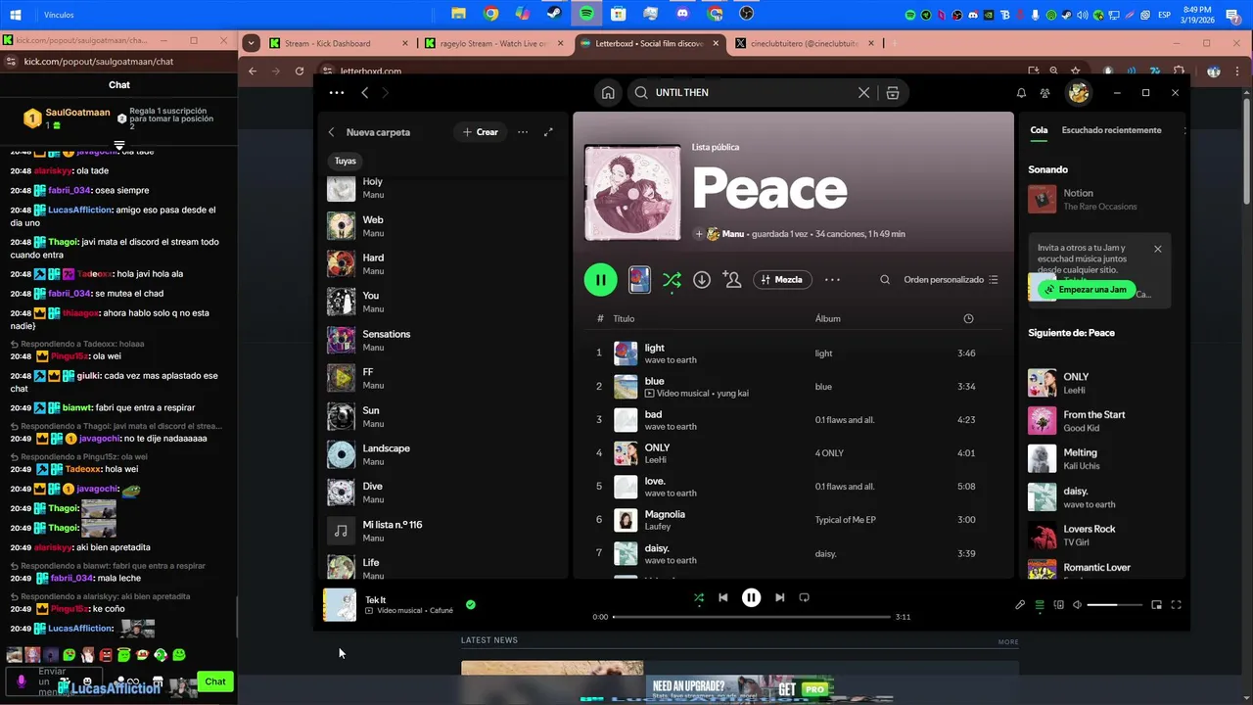
Task: Skip to previous track in player bar
Action: click(x=723, y=597)
